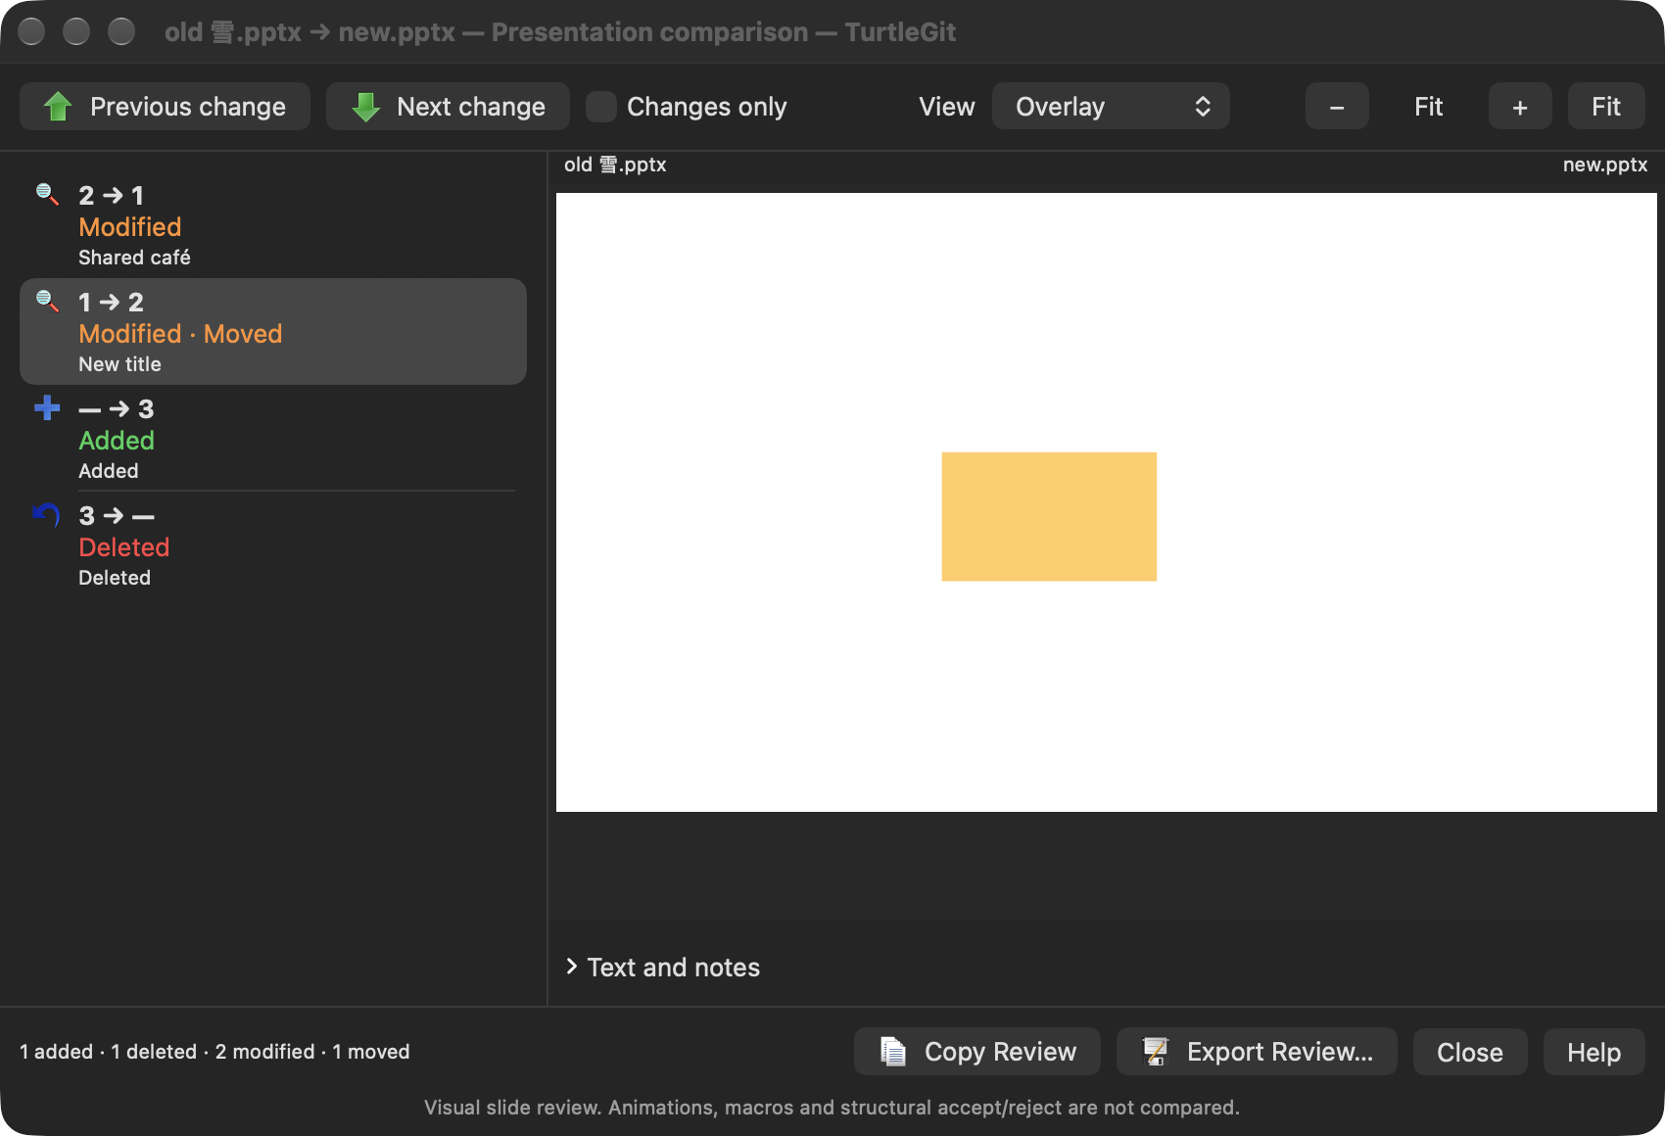Click the Copy Review document icon
Viewport: 1665px width, 1136px height.
coord(893,1052)
